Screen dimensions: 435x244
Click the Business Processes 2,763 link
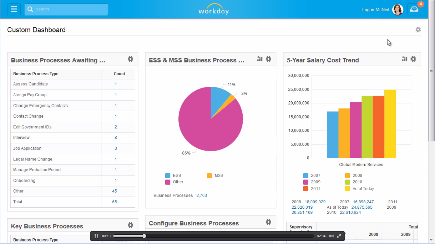click(202, 195)
